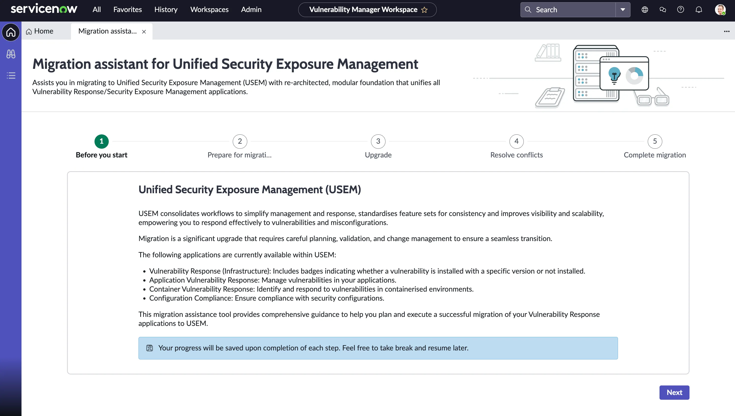Click the help question mark icon
The image size is (735, 416).
click(680, 10)
